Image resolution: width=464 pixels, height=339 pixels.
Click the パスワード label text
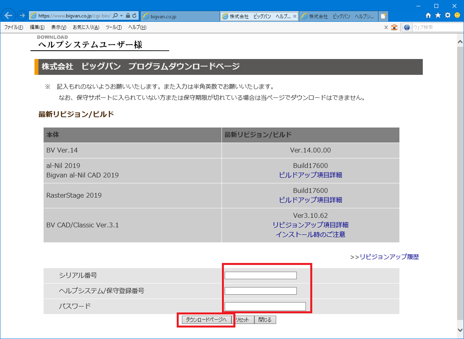tap(74, 306)
